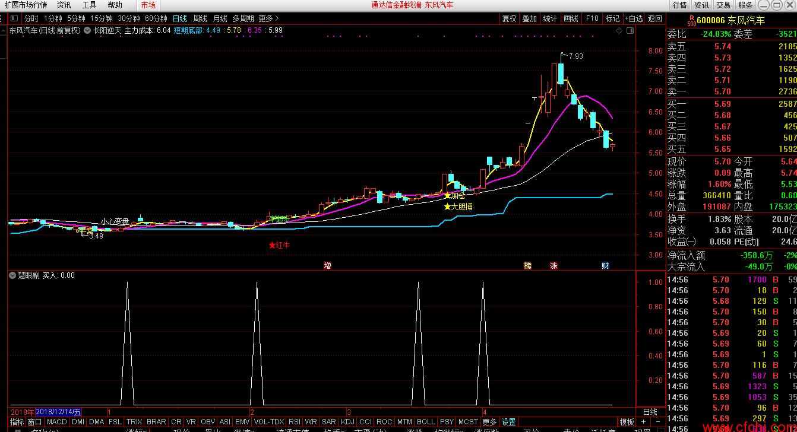Click the 日线 period label at bottom right

(650, 412)
